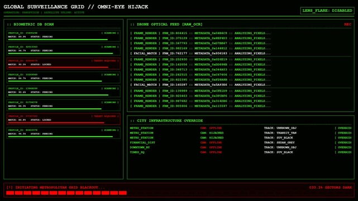Click the GLOBAL SURVEILLANCE GRID title
Image resolution: width=358 pixels, height=201 pixels.
pyautogui.click(x=76, y=7)
